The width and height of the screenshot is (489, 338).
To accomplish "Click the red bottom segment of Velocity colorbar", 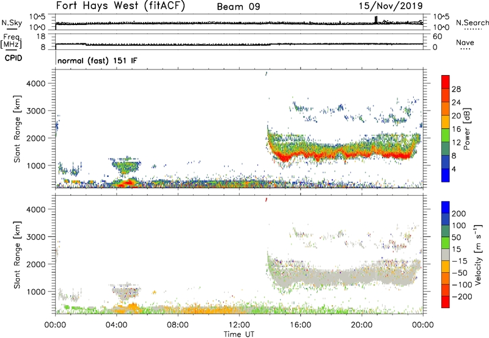I will [x=446, y=302].
